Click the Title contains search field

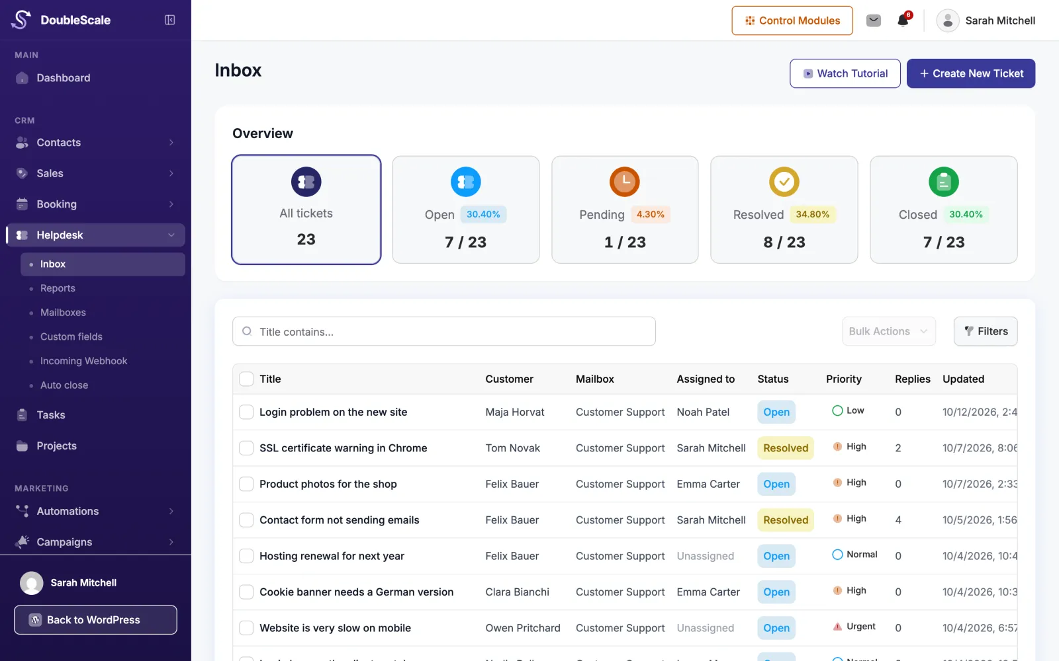click(x=444, y=331)
